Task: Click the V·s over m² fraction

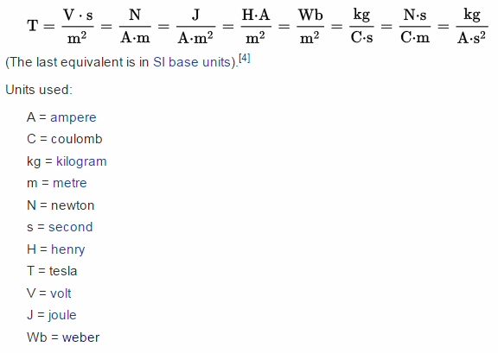Action: (78, 27)
